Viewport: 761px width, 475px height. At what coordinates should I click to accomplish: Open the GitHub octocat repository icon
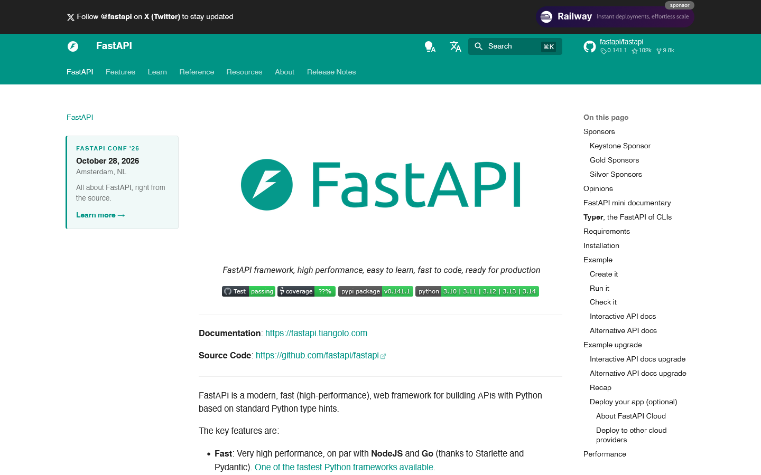coord(590,46)
